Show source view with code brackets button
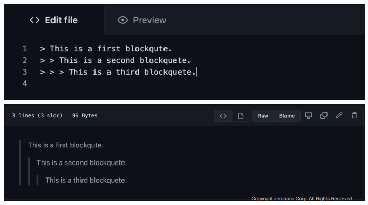This screenshot has width=368, height=205. 223,116
